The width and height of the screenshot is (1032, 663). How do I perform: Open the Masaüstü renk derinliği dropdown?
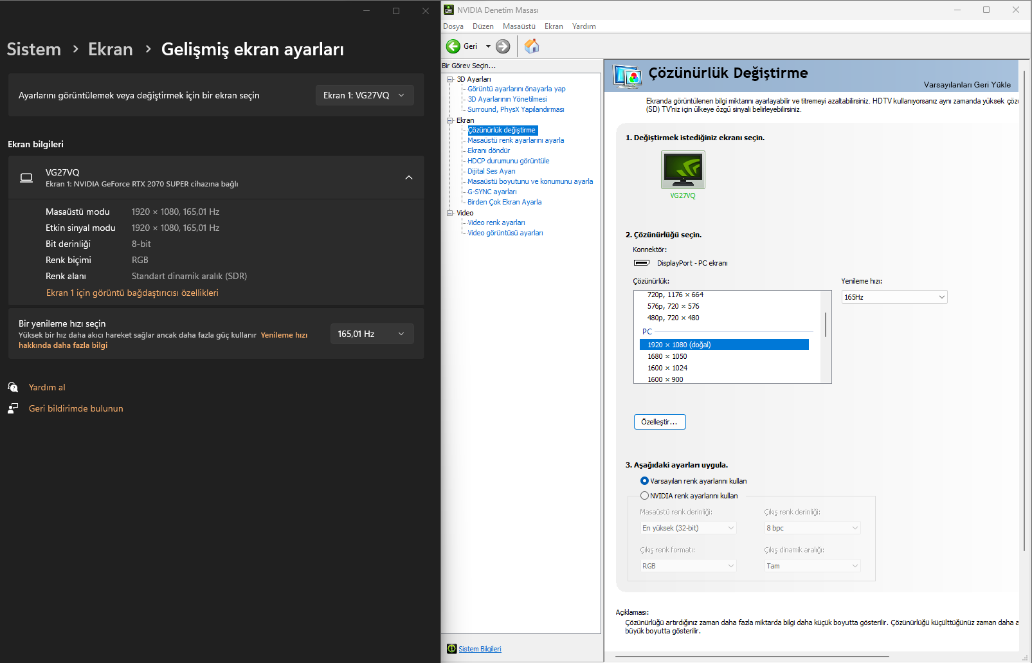(688, 528)
